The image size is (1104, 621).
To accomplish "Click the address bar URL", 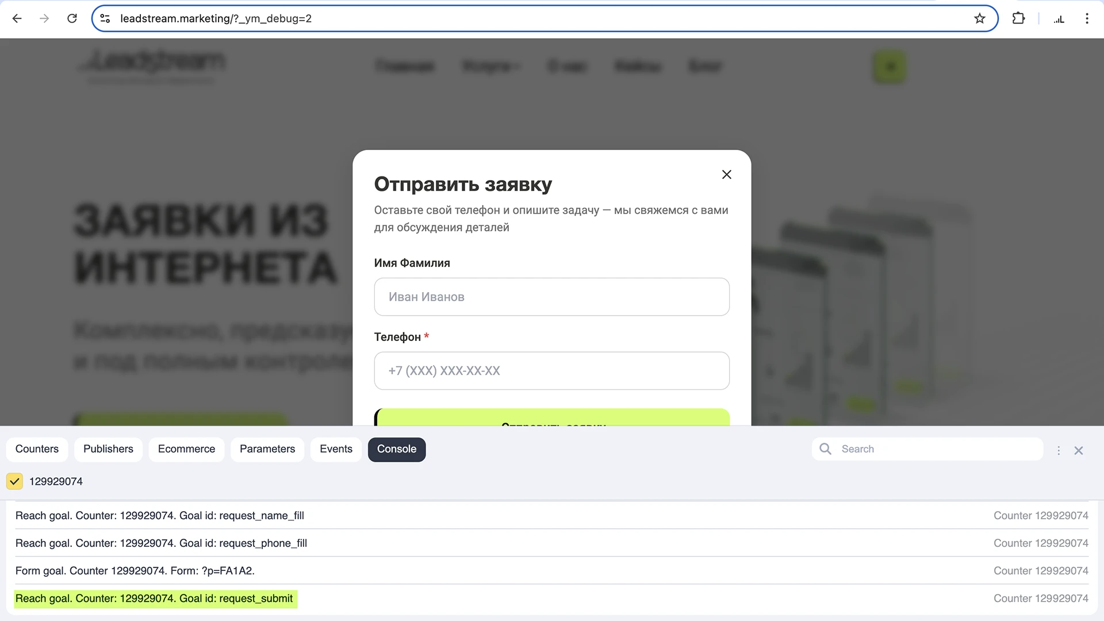I will click(216, 18).
